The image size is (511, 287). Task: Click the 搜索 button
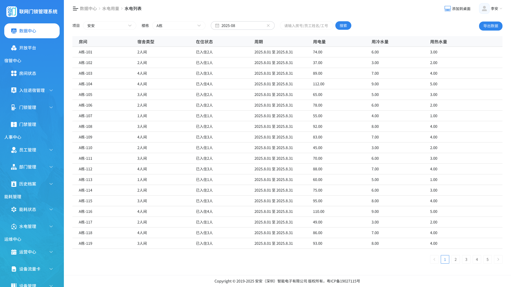pos(343,26)
